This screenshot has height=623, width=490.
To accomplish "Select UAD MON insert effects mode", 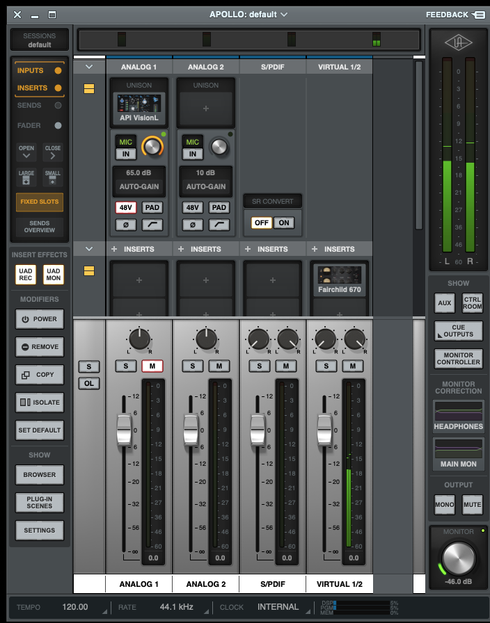I will tap(54, 275).
